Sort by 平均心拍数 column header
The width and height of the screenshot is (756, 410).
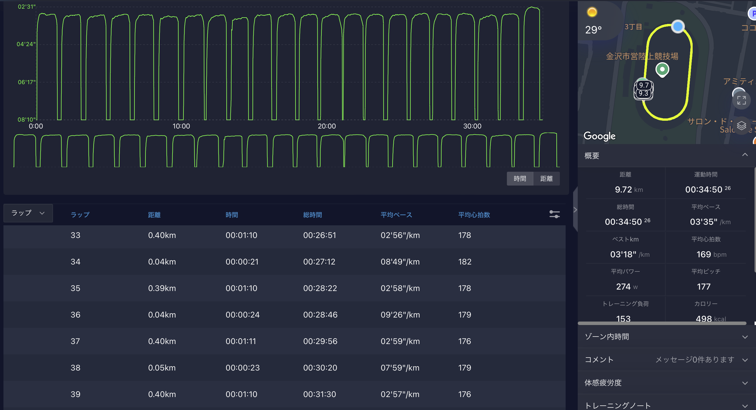[474, 215]
